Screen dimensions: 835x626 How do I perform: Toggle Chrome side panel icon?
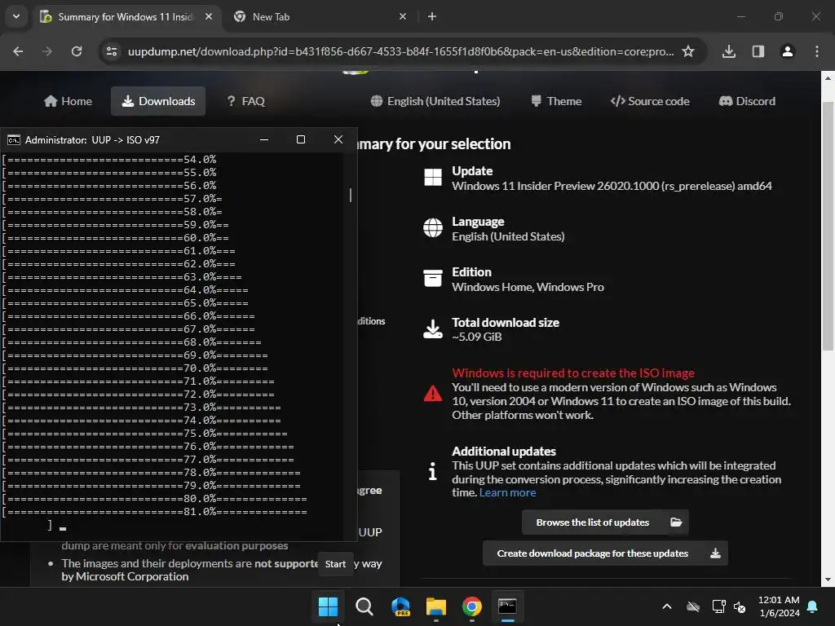coord(758,51)
